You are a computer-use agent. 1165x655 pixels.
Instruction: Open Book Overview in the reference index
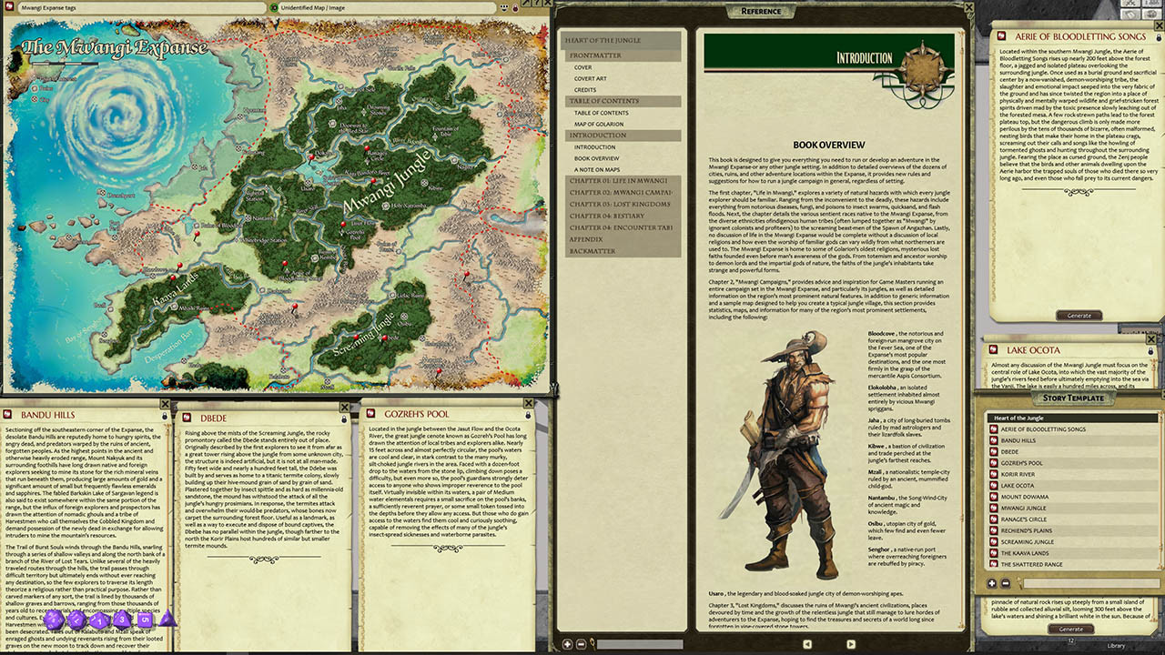(x=596, y=158)
